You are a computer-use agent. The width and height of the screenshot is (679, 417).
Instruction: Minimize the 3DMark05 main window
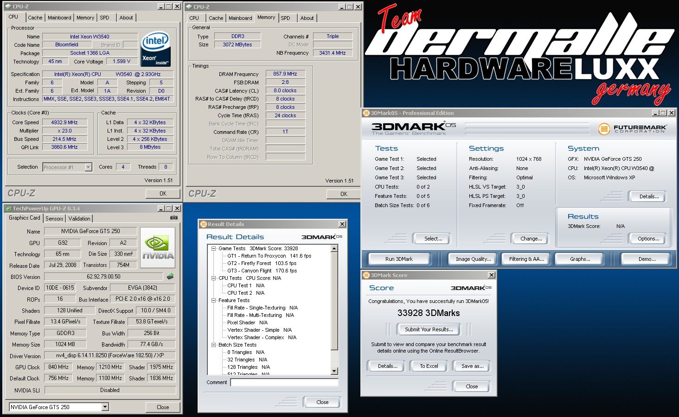655,113
